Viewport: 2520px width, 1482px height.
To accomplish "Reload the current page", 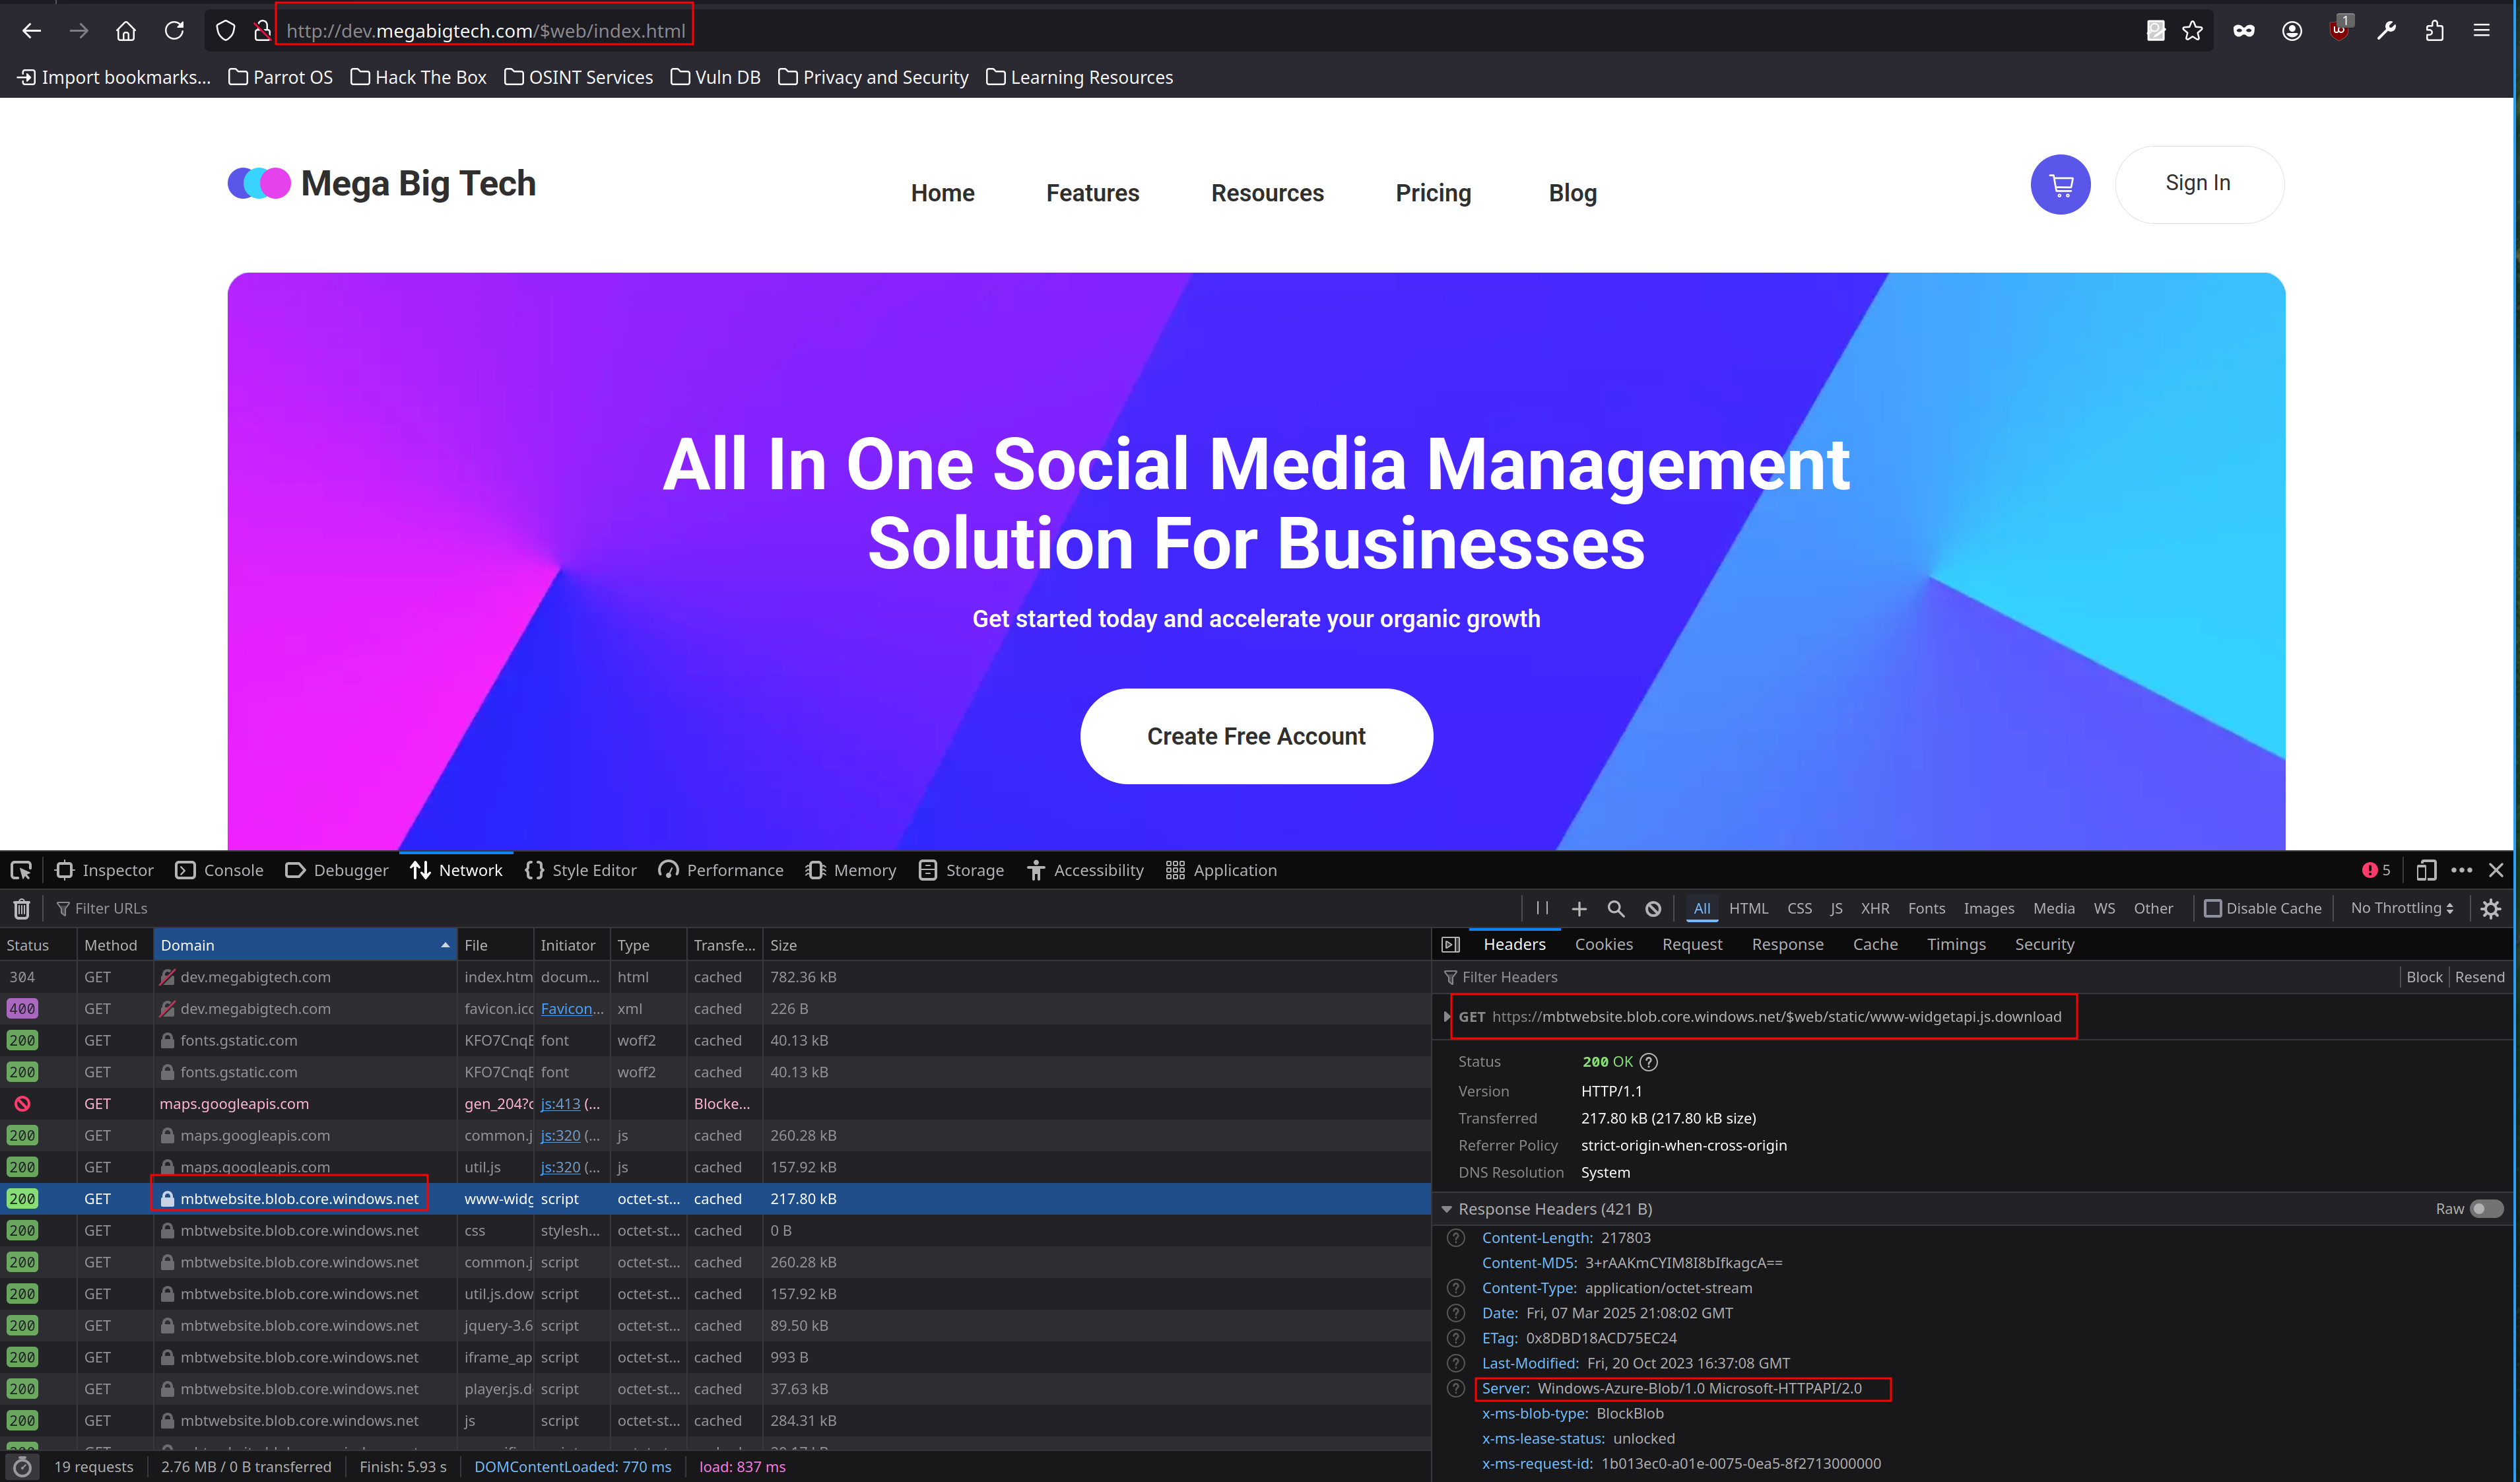I will tap(174, 30).
